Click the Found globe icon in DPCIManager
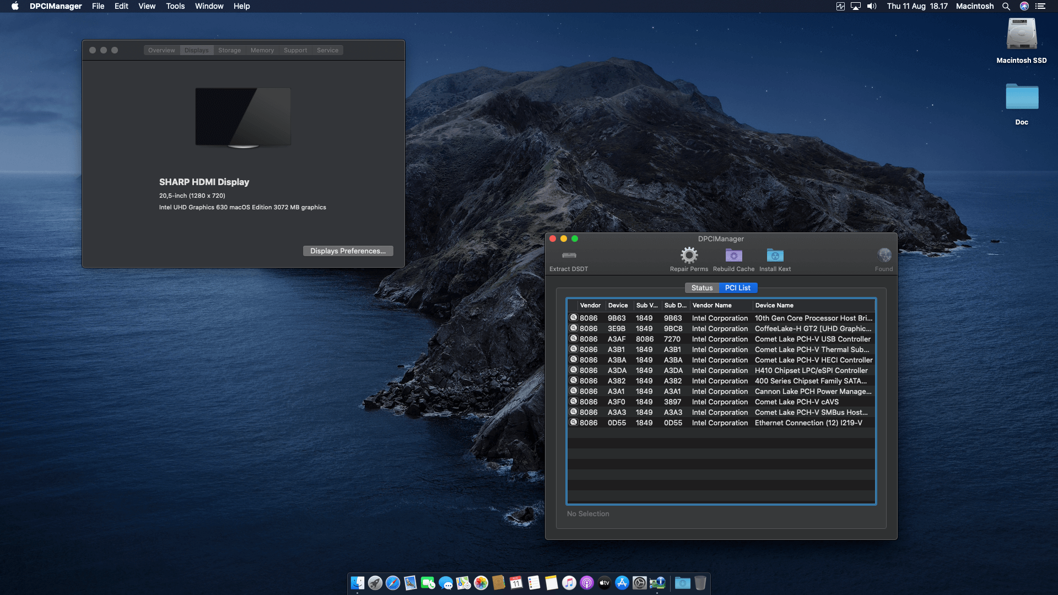The image size is (1058, 595). [884, 256]
